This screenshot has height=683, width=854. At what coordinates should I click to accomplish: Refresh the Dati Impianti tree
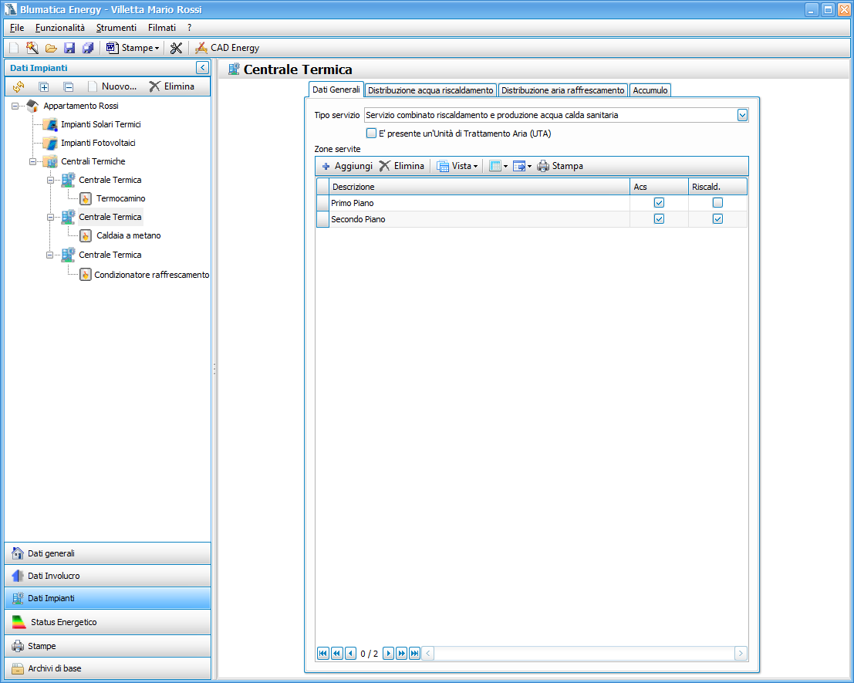point(19,86)
